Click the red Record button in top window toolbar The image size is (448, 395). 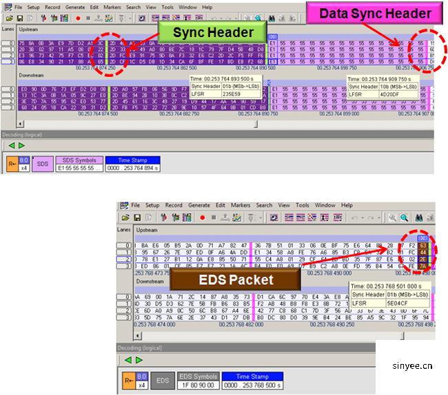pos(77,18)
